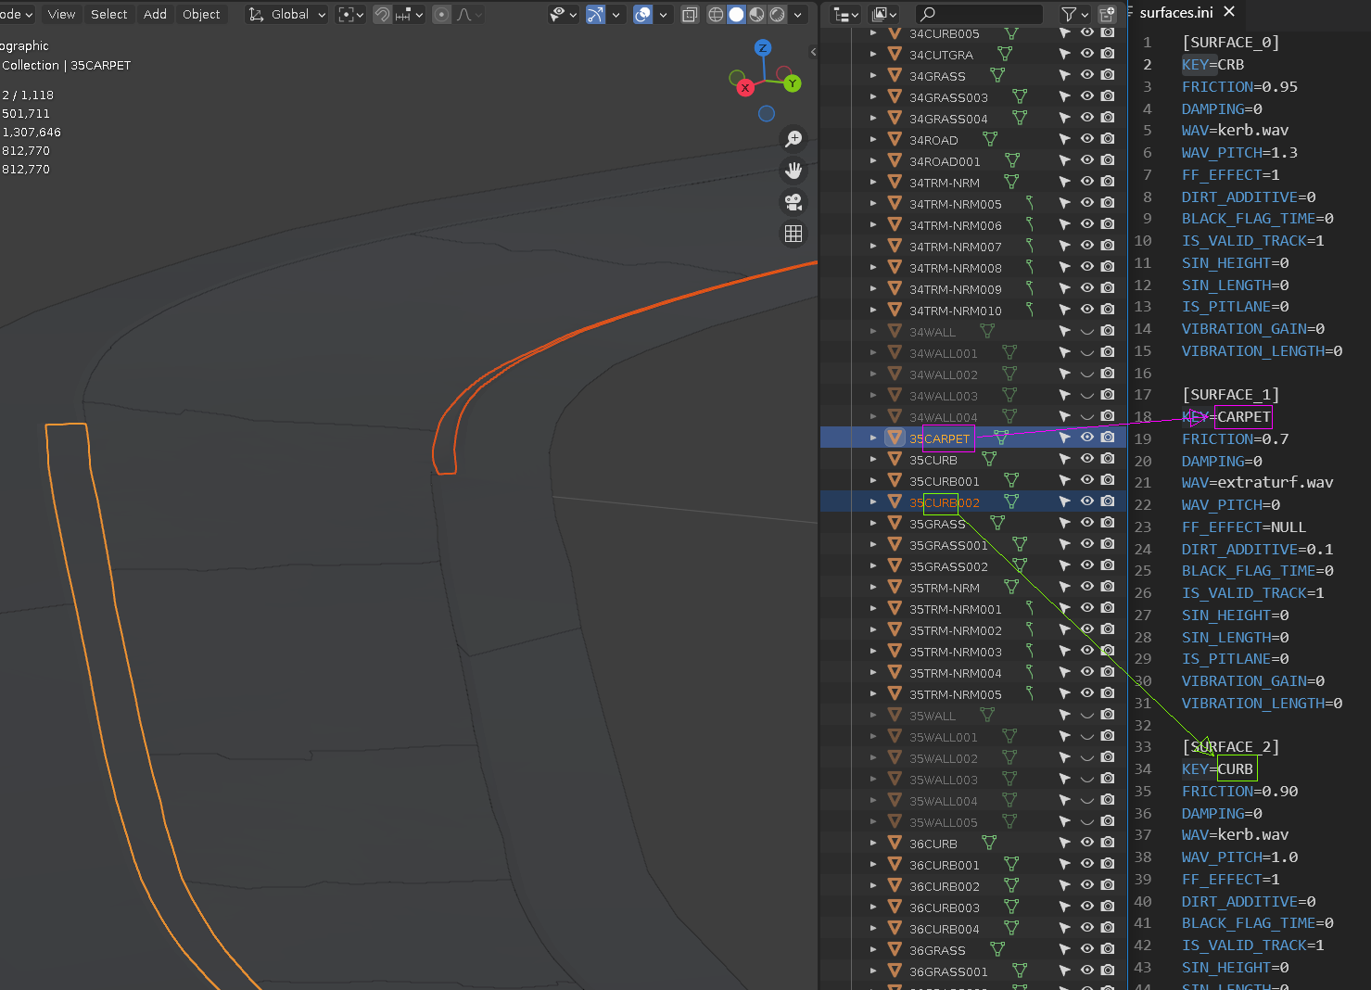The image size is (1371, 990).
Task: Click the new collection icon in outliner
Action: (1107, 14)
